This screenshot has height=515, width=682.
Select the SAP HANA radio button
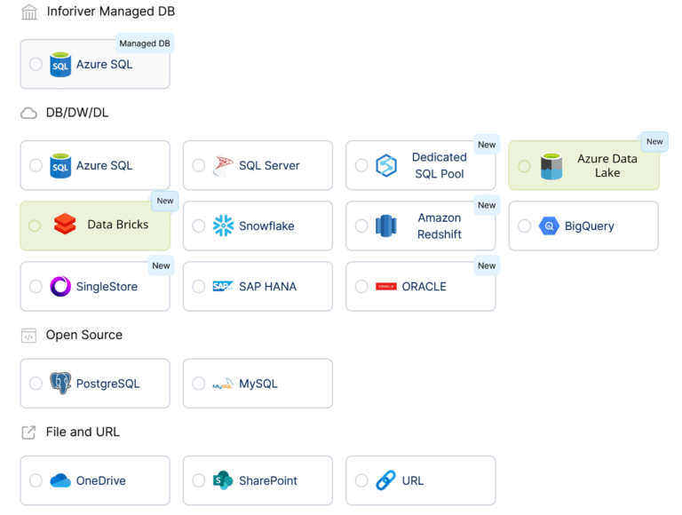198,286
